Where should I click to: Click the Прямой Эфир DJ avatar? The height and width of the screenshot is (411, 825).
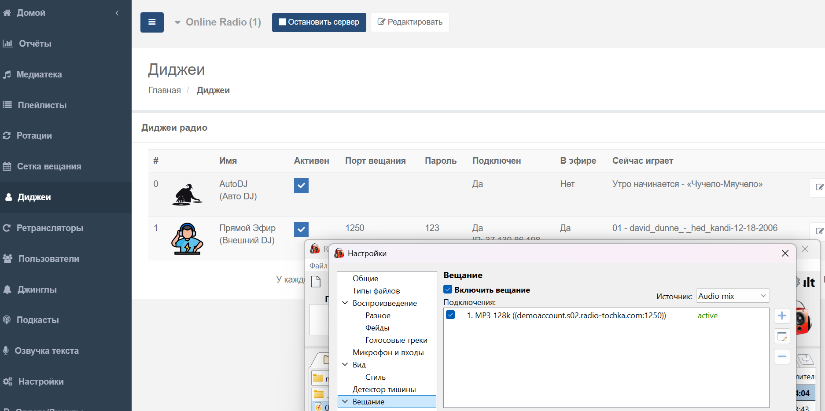tap(187, 239)
